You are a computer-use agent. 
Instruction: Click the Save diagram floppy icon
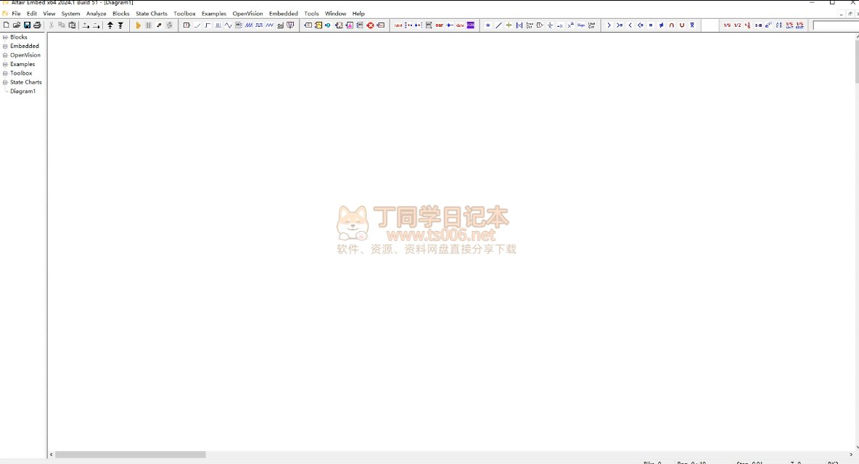[27, 25]
